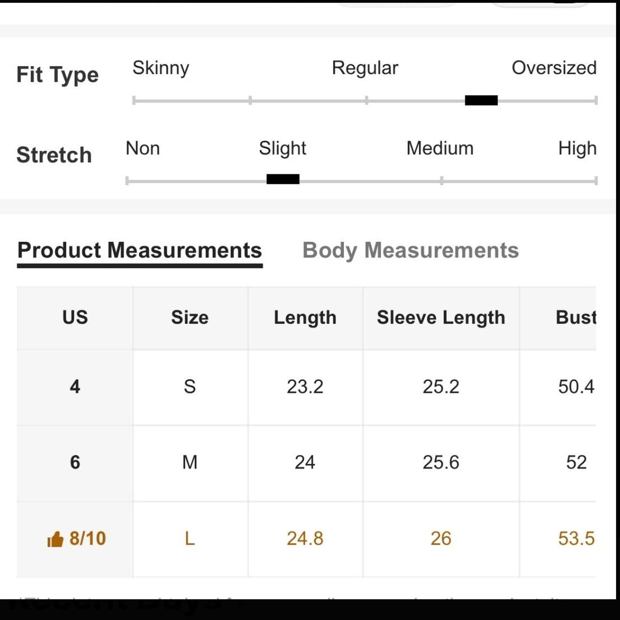This screenshot has height=620, width=620.
Task: Select the size S row cell
Action: [x=190, y=387]
